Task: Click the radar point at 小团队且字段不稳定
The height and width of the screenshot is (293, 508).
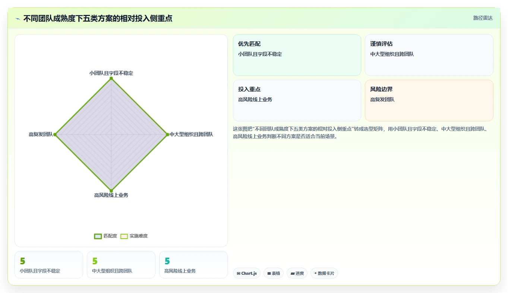Action: [x=111, y=78]
